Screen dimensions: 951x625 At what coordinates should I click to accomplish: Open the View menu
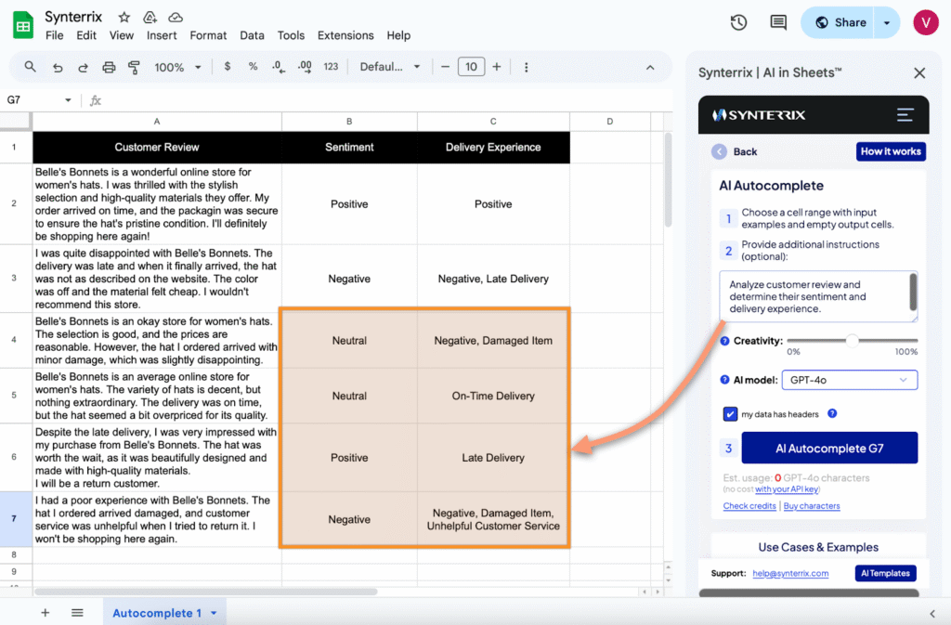click(122, 36)
